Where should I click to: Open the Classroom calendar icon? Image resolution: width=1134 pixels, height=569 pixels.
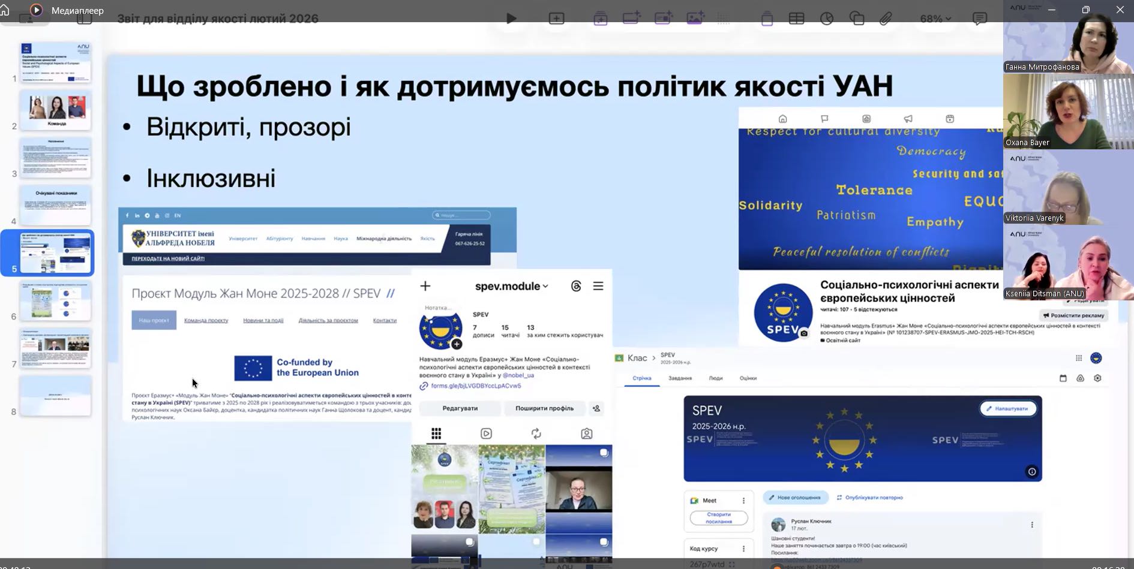(x=1063, y=378)
